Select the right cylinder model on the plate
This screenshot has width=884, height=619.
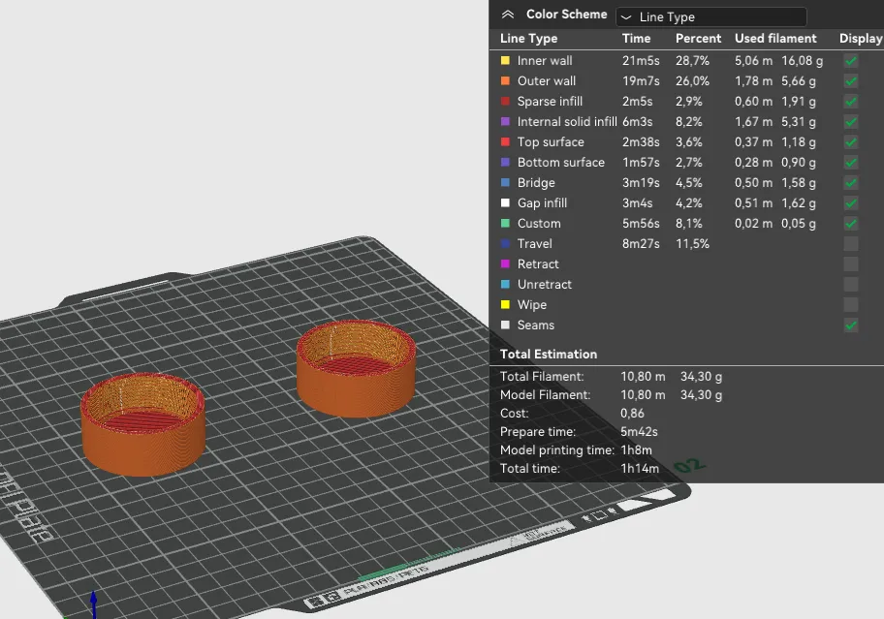coord(357,369)
